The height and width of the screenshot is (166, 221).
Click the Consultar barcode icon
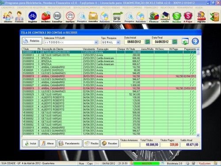tap(57, 17)
